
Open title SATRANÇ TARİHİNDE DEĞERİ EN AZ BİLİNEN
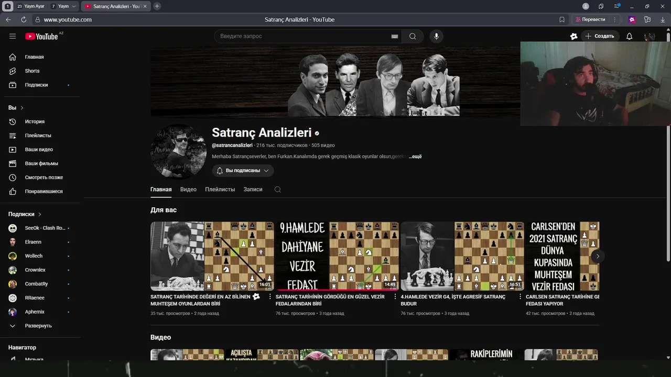pyautogui.click(x=200, y=300)
